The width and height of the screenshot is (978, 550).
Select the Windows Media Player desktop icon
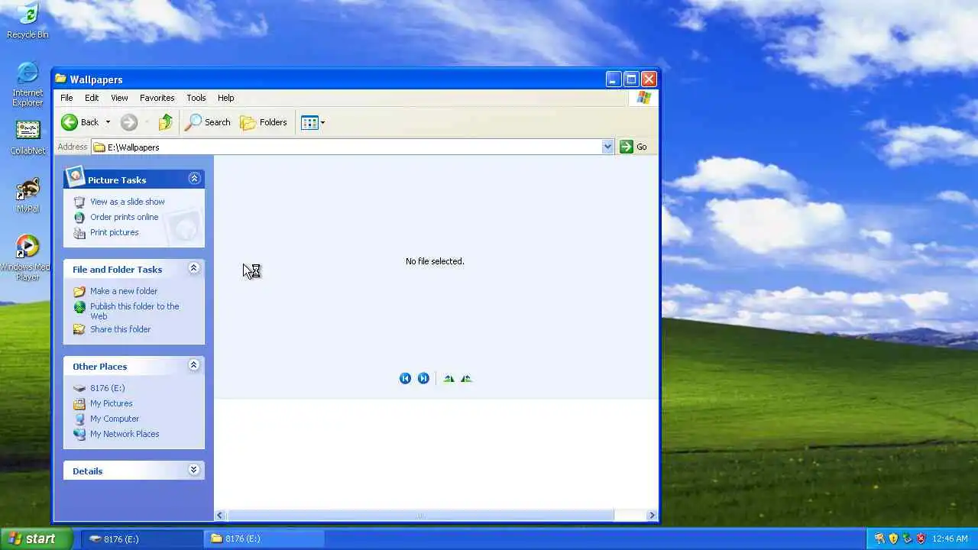tap(25, 257)
